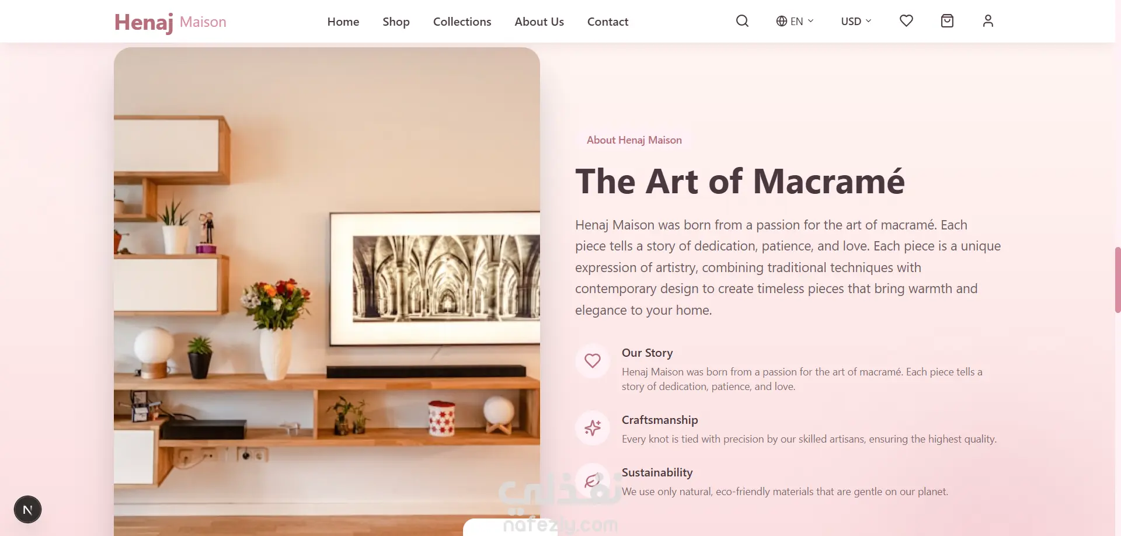The height and width of the screenshot is (536, 1121).
Task: Open the Contact page link
Action: point(608,22)
